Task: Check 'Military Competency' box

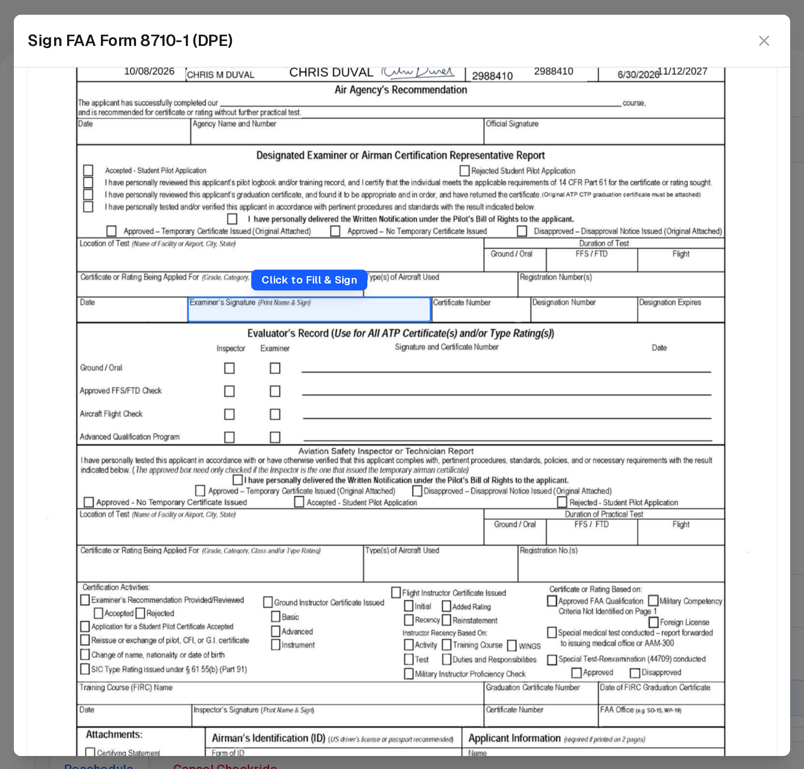Action: click(653, 601)
